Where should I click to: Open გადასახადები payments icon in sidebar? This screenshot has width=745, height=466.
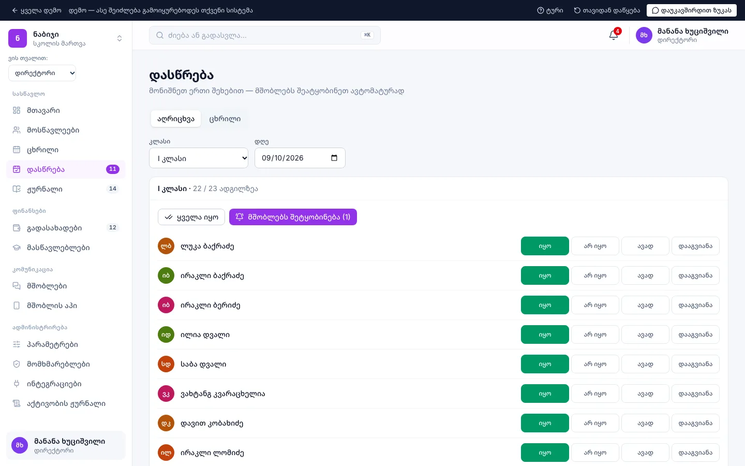(x=17, y=228)
